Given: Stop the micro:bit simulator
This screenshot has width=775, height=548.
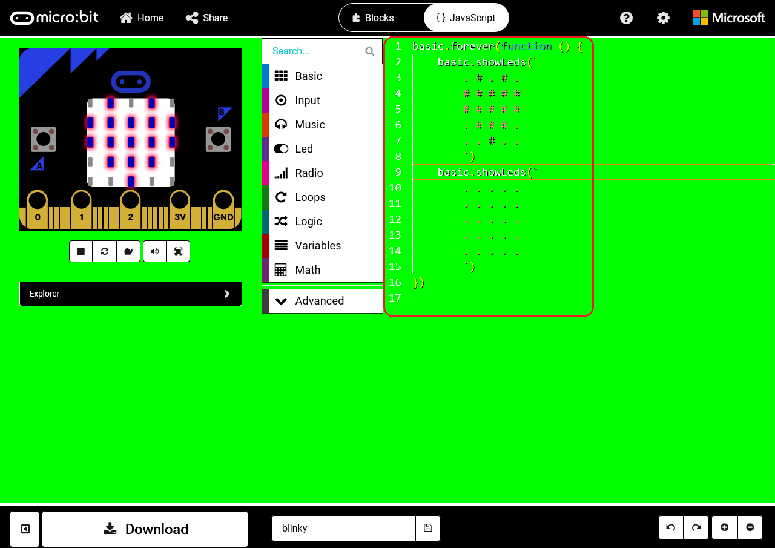Looking at the screenshot, I should 81,251.
